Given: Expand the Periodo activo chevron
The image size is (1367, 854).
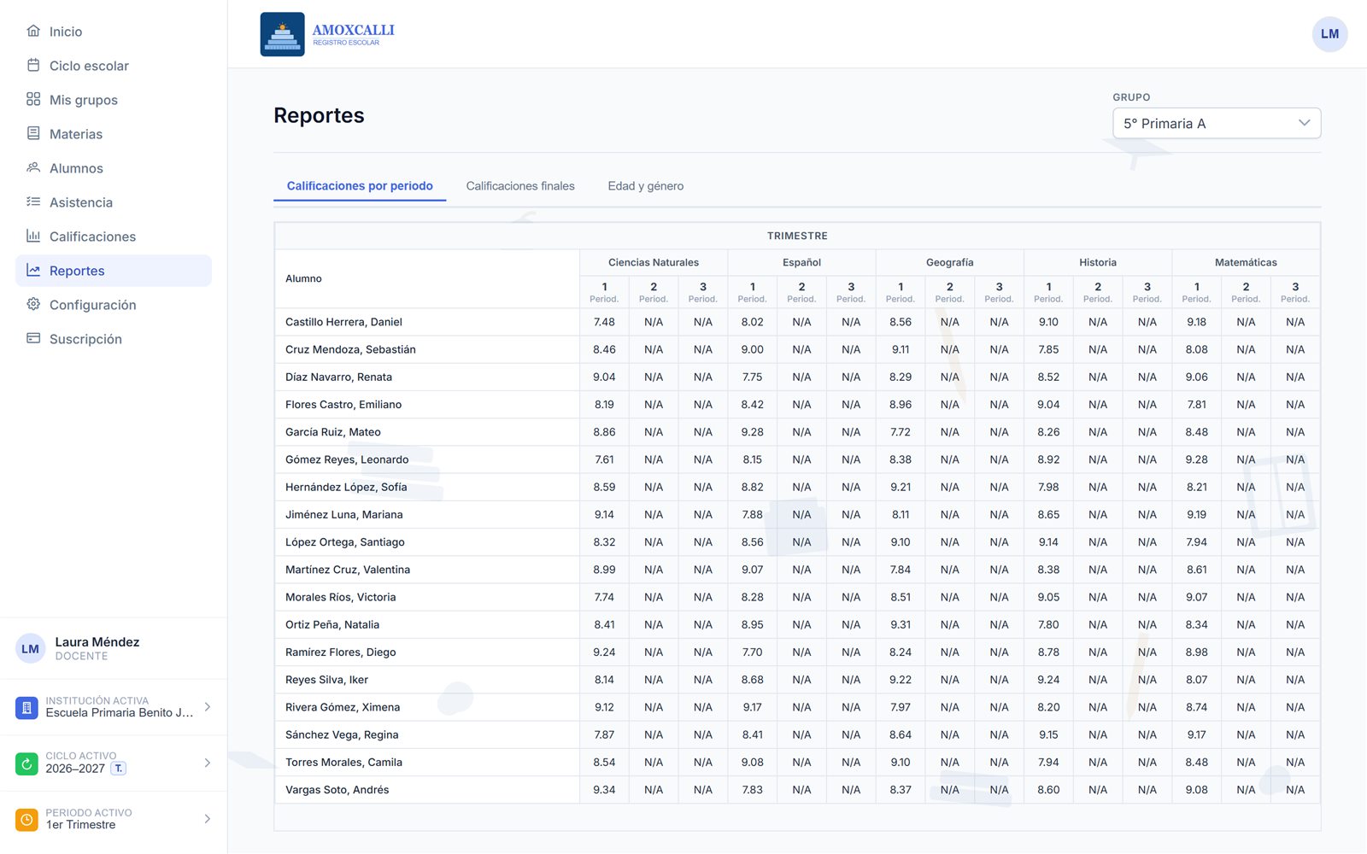Looking at the screenshot, I should [208, 820].
